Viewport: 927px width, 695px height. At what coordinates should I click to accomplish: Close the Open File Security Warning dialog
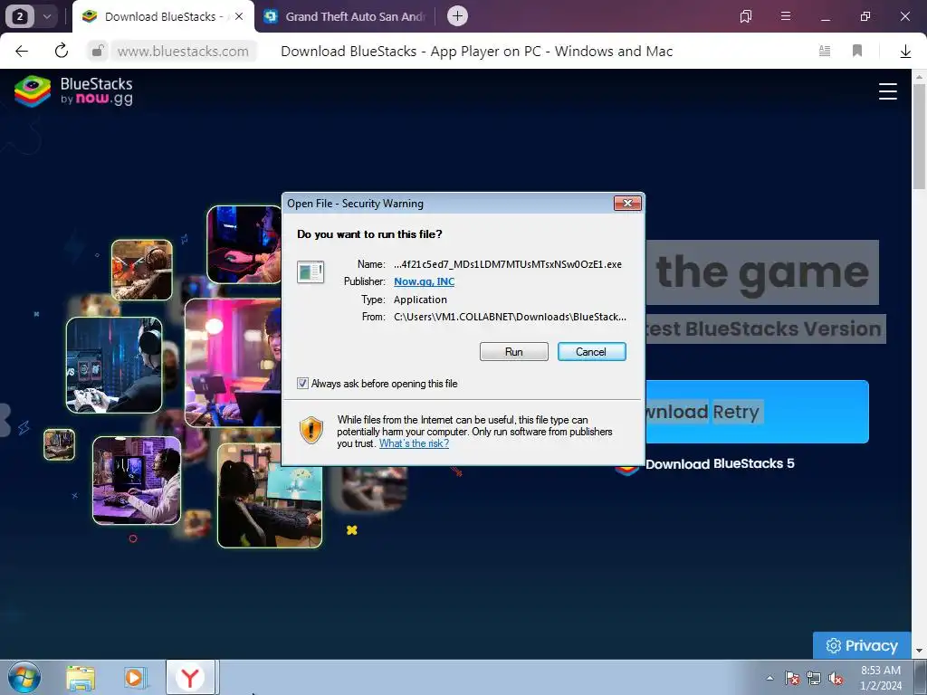(x=627, y=204)
